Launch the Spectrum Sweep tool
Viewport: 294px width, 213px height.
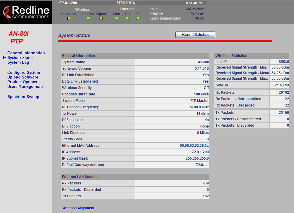tap(23, 97)
